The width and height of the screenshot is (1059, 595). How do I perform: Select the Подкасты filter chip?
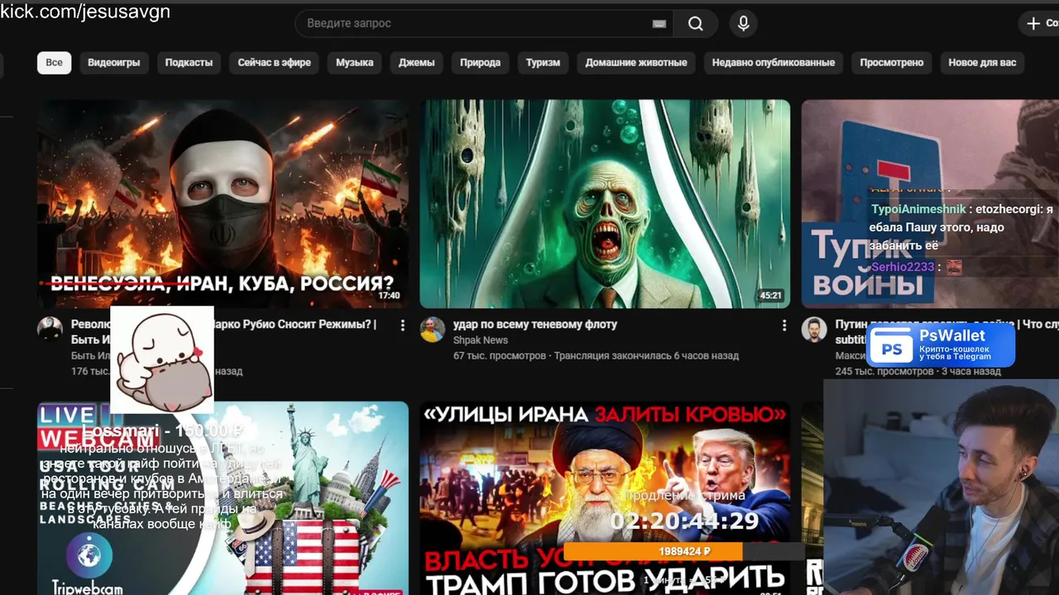click(x=189, y=63)
